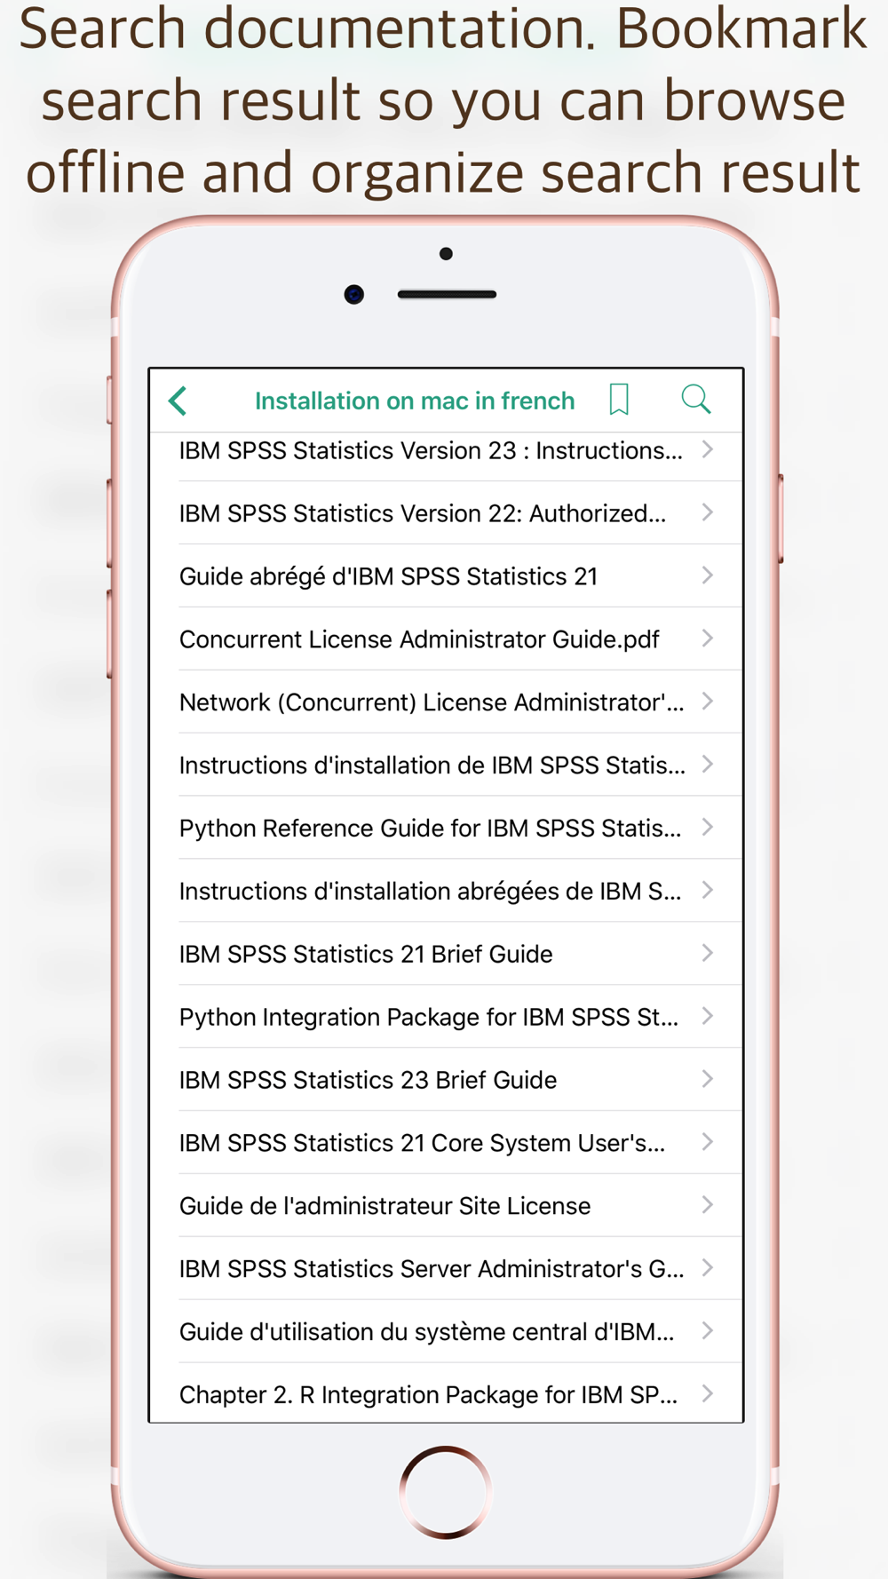Tap chevron on Statistics 23 Brief Guide row
The width and height of the screenshot is (888, 1579).
click(x=708, y=1080)
